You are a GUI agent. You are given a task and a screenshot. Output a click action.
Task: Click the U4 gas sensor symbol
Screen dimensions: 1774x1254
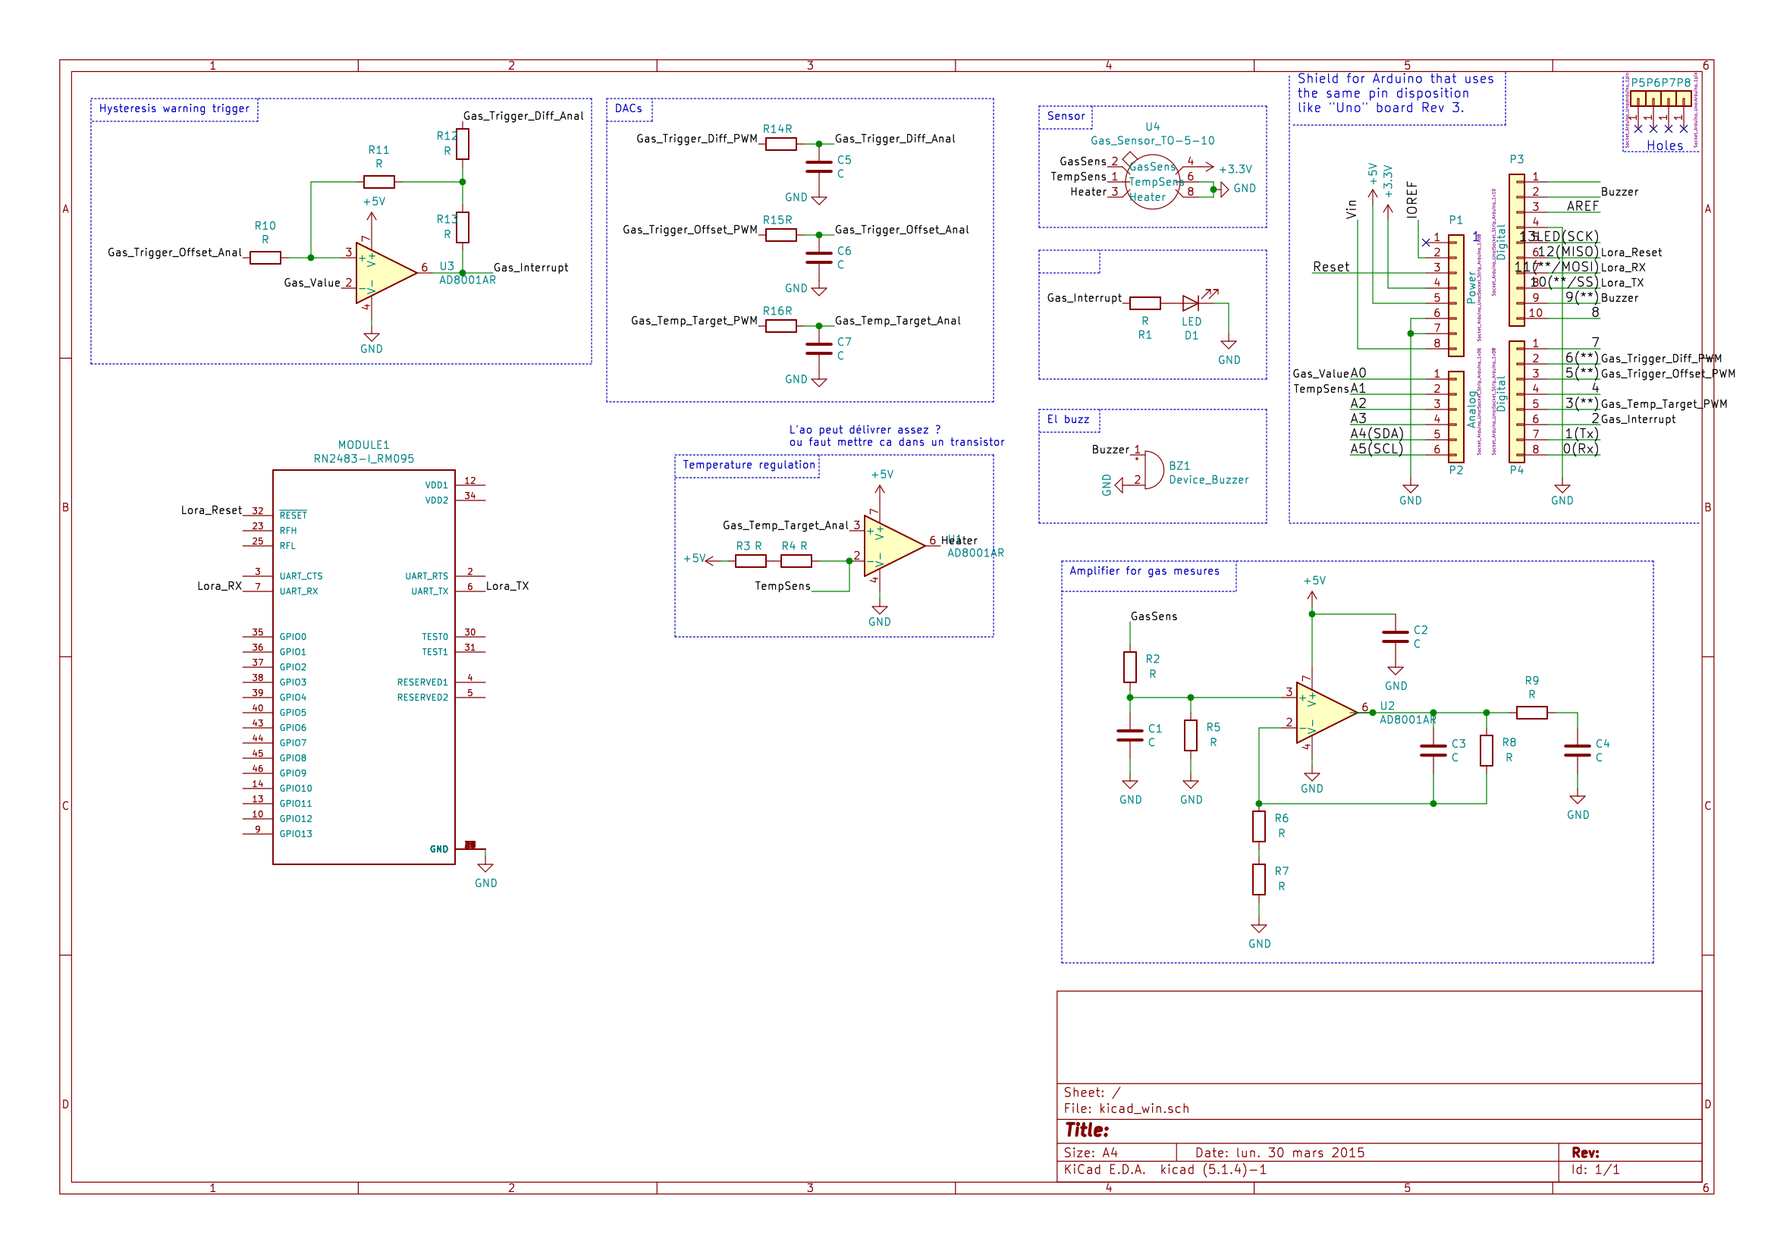coord(1151,182)
